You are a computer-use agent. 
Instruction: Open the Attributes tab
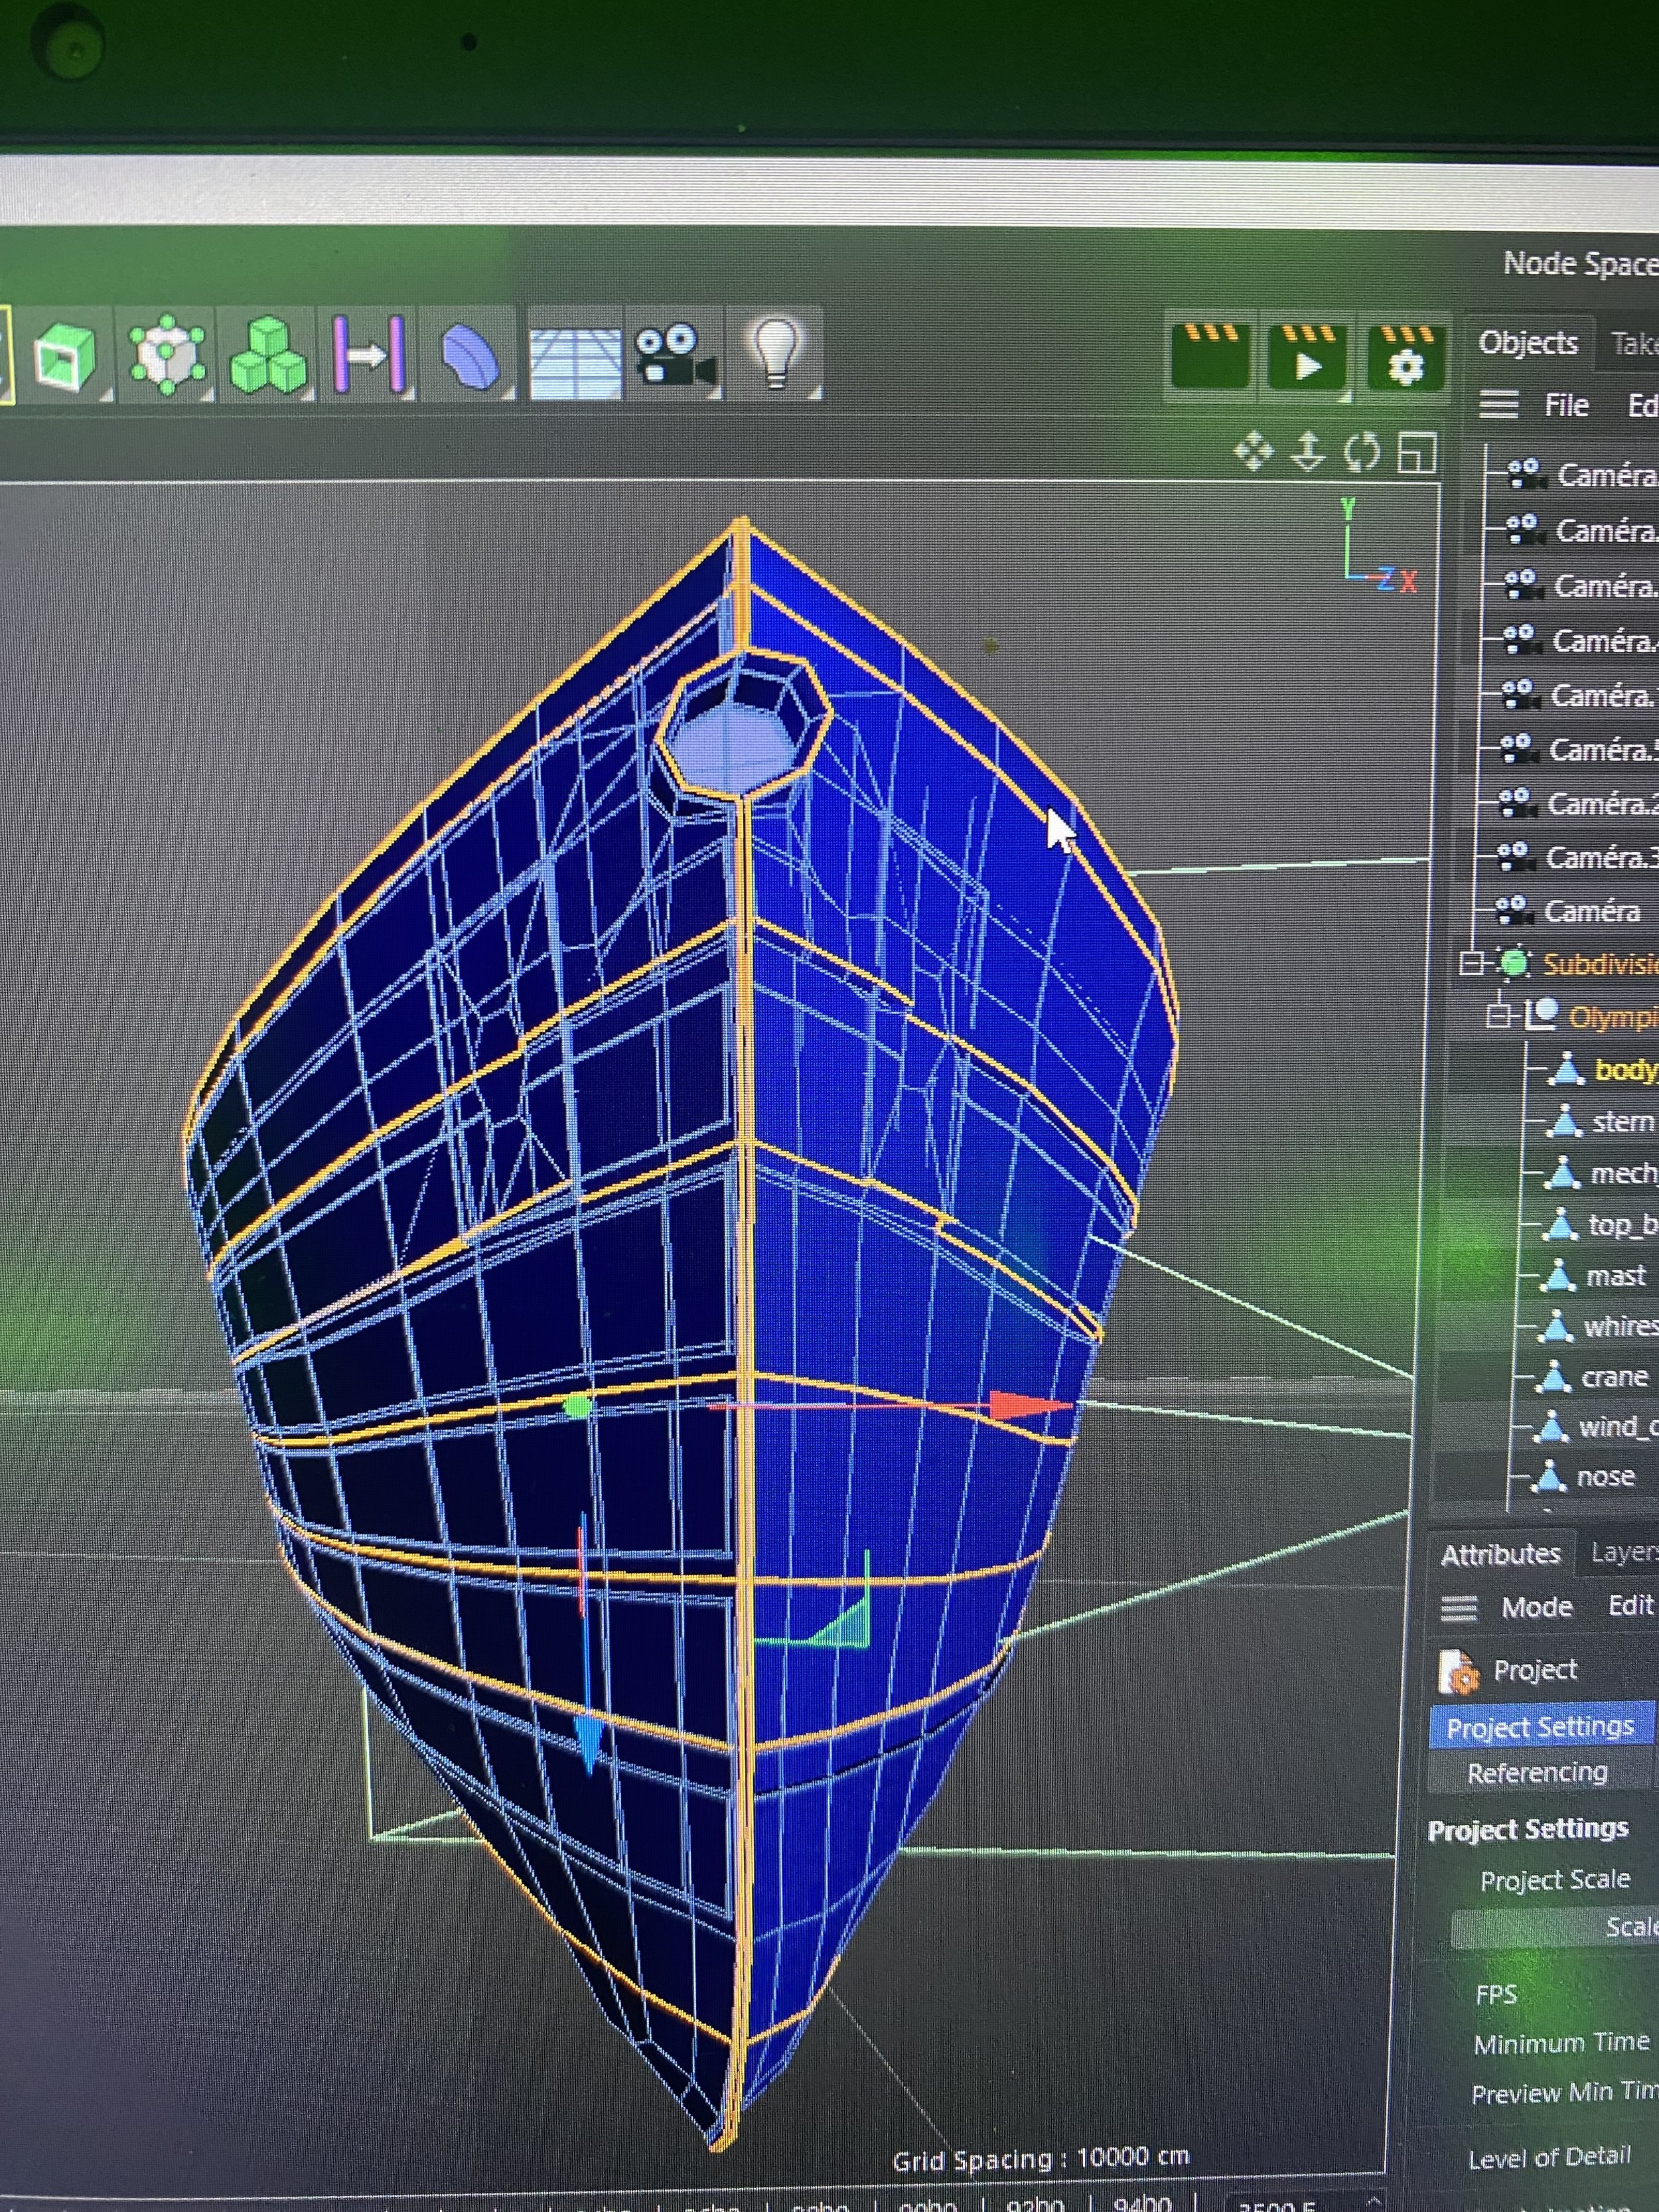pos(1500,1554)
